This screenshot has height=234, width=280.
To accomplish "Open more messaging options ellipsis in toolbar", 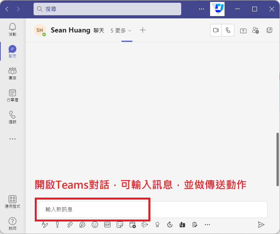I will point(207,225).
